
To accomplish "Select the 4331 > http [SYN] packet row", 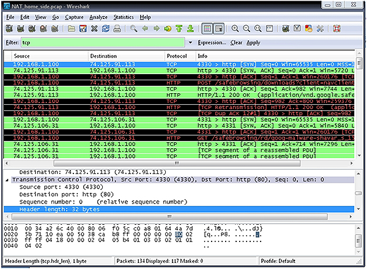I will pos(179,119).
